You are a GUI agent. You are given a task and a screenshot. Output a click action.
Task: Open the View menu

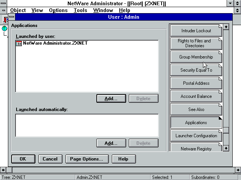(37, 10)
